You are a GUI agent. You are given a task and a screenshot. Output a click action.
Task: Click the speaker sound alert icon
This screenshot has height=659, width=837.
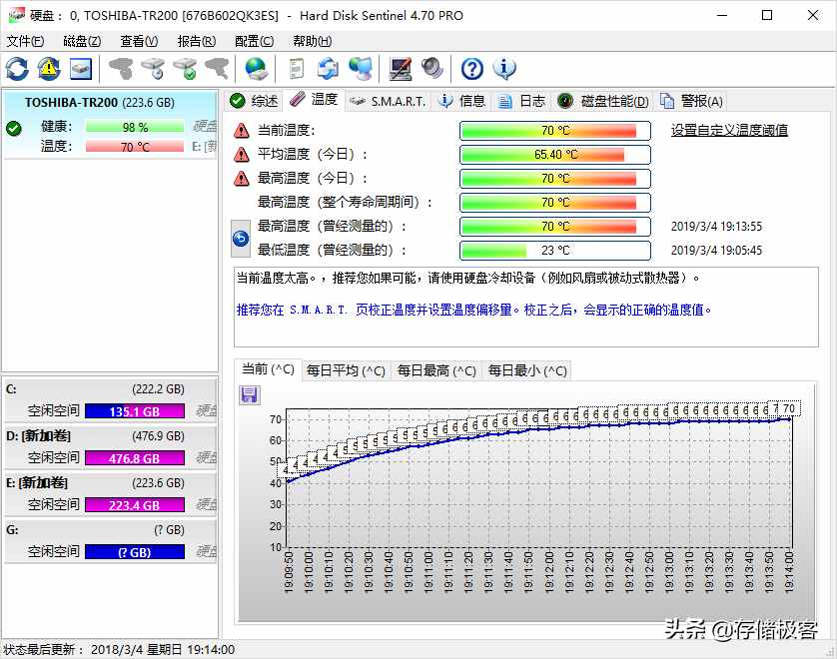[431, 69]
